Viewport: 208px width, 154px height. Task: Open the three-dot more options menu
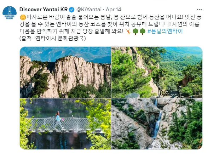tap(199, 10)
